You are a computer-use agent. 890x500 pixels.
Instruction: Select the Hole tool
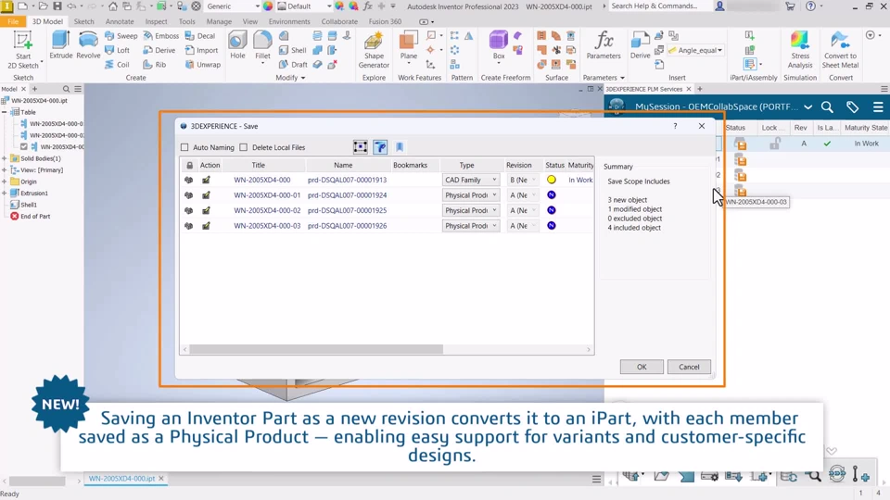pos(238,45)
